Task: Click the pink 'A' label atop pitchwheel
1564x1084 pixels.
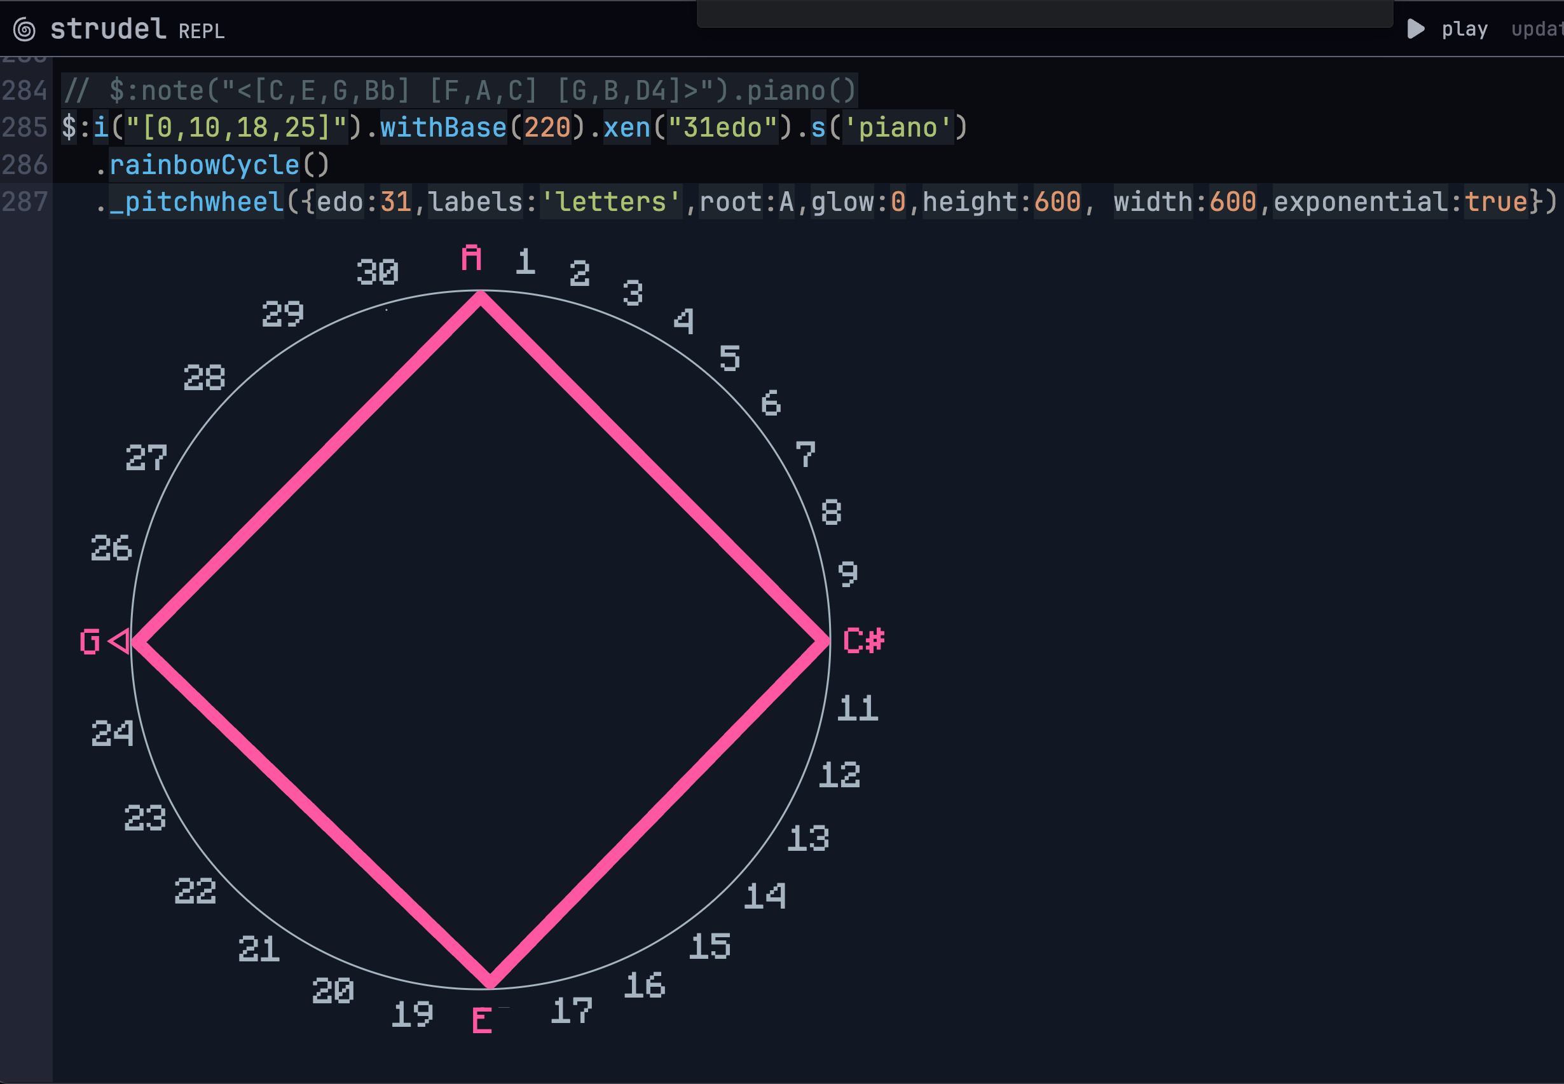Action: pos(472,258)
